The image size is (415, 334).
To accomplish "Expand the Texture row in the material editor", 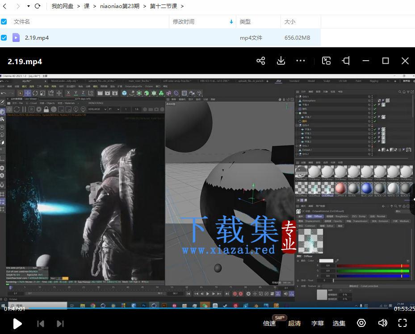I will click(298, 286).
